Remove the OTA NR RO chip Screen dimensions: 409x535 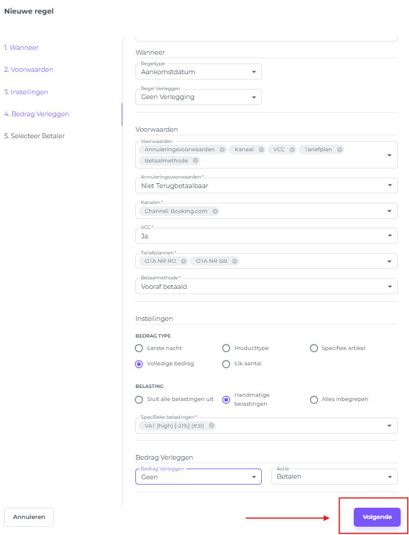184,261
